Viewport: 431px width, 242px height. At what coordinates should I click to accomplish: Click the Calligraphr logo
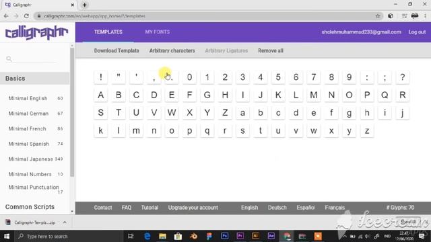click(36, 32)
